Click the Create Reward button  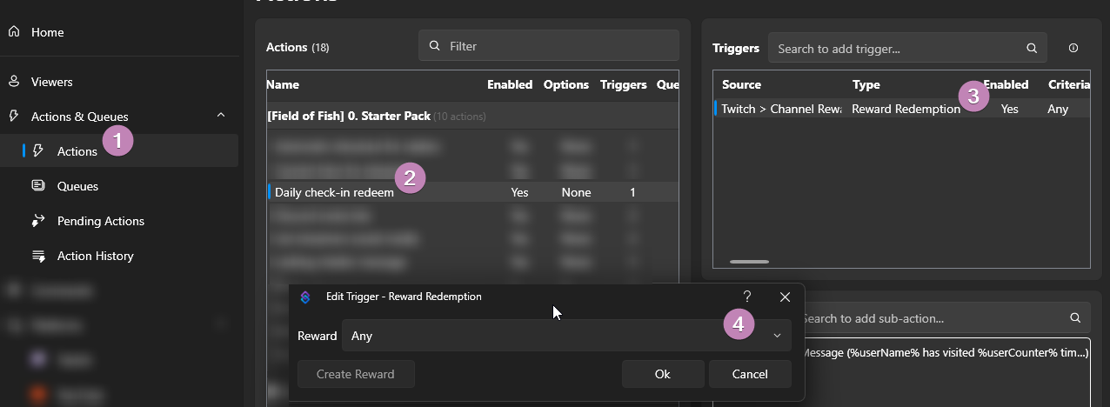(x=356, y=374)
